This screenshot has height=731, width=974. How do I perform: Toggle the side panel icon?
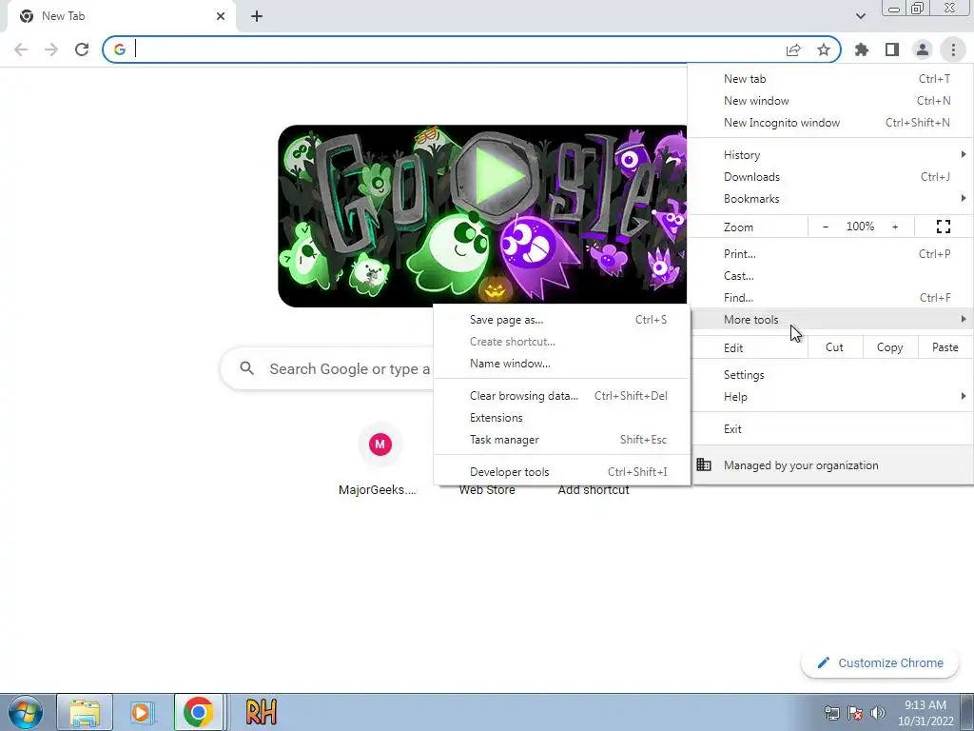pyautogui.click(x=892, y=49)
